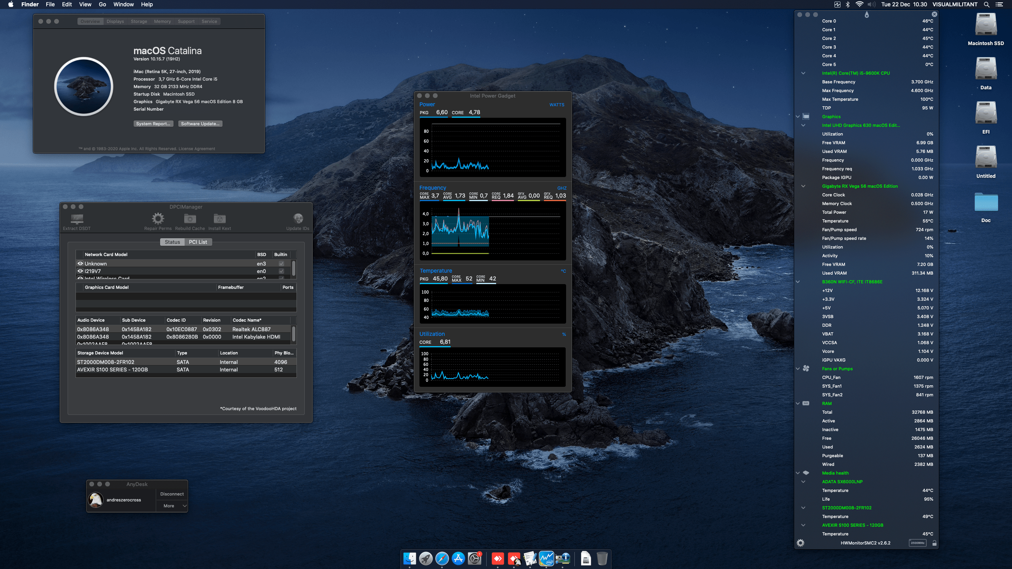Open DPCIManager screwdriver icon in Dock
The width and height of the screenshot is (1012, 569).
pyautogui.click(x=530, y=559)
